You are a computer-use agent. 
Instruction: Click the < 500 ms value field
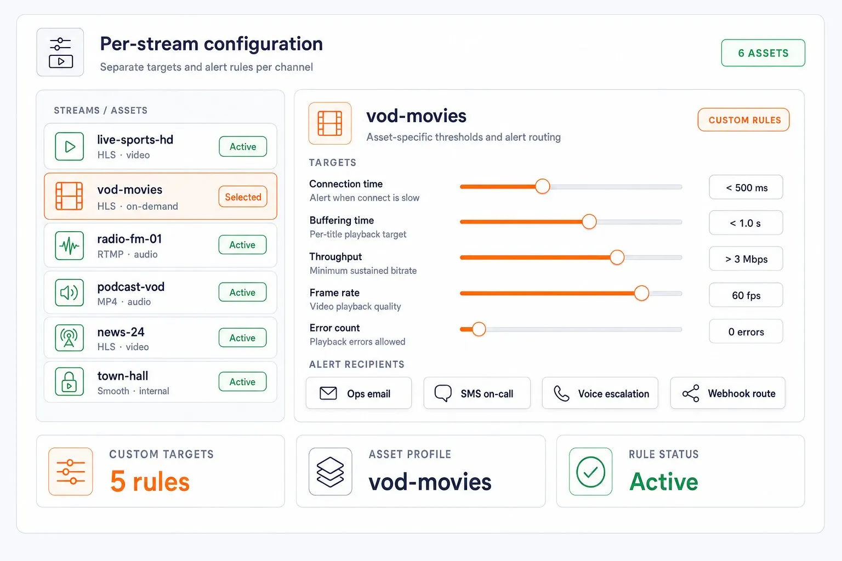(746, 187)
